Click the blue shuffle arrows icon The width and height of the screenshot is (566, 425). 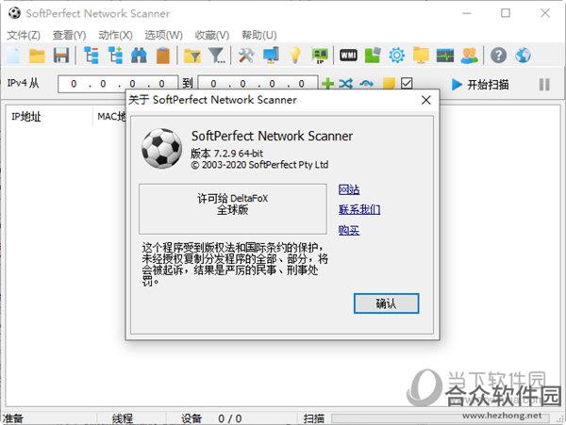[346, 84]
